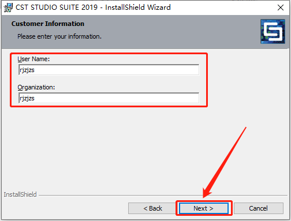Click the CST STUDIO SUITE 2019 title text
Image resolution: width=291 pixels, height=221 pixels.
93,8
